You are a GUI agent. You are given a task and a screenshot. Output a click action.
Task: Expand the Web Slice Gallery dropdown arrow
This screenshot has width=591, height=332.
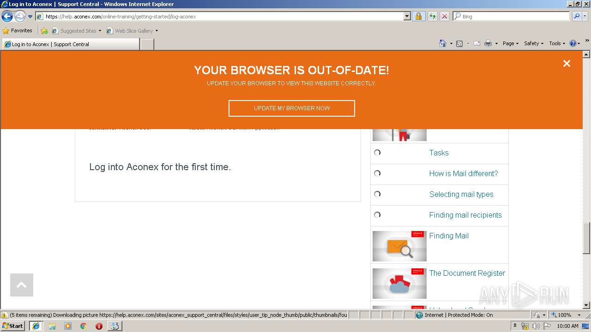tap(157, 31)
